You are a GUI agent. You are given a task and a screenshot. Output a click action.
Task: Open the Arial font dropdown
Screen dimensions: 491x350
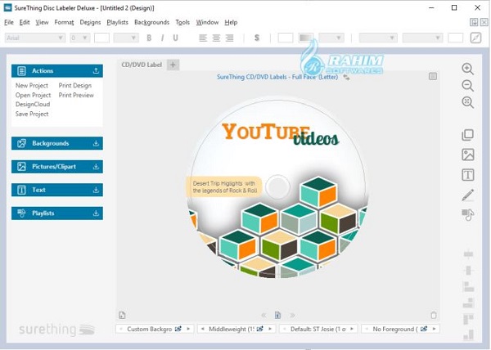pyautogui.click(x=34, y=38)
